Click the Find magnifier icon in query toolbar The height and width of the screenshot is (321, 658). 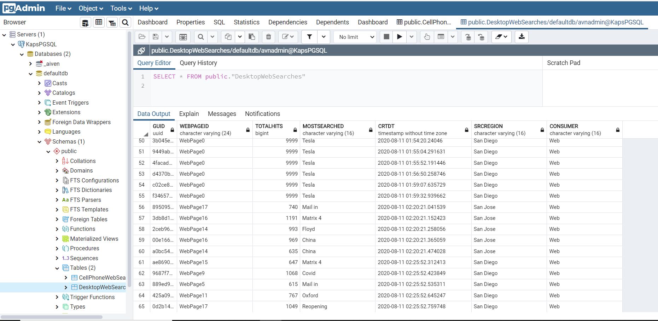click(201, 37)
